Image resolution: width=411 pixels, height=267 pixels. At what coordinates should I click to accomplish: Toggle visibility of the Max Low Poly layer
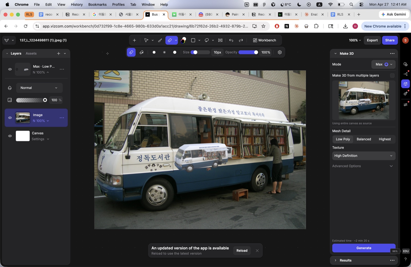point(10,69)
